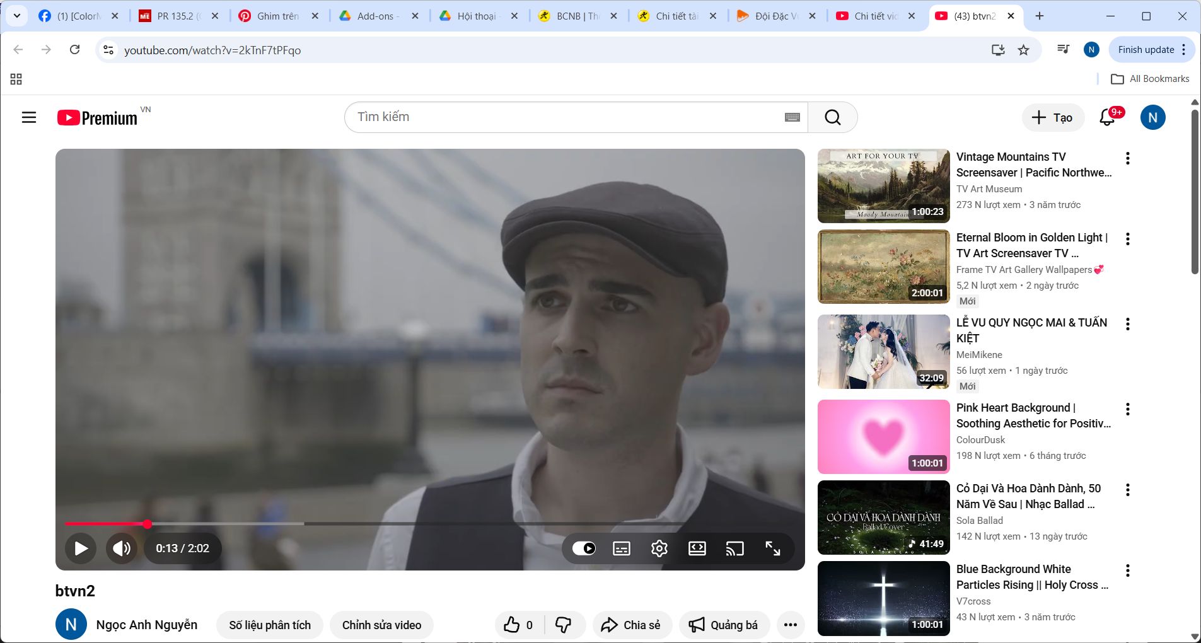Open Ngọc Anh Nguyễn channel link
Image resolution: width=1201 pixels, height=643 pixels.
[x=147, y=625]
